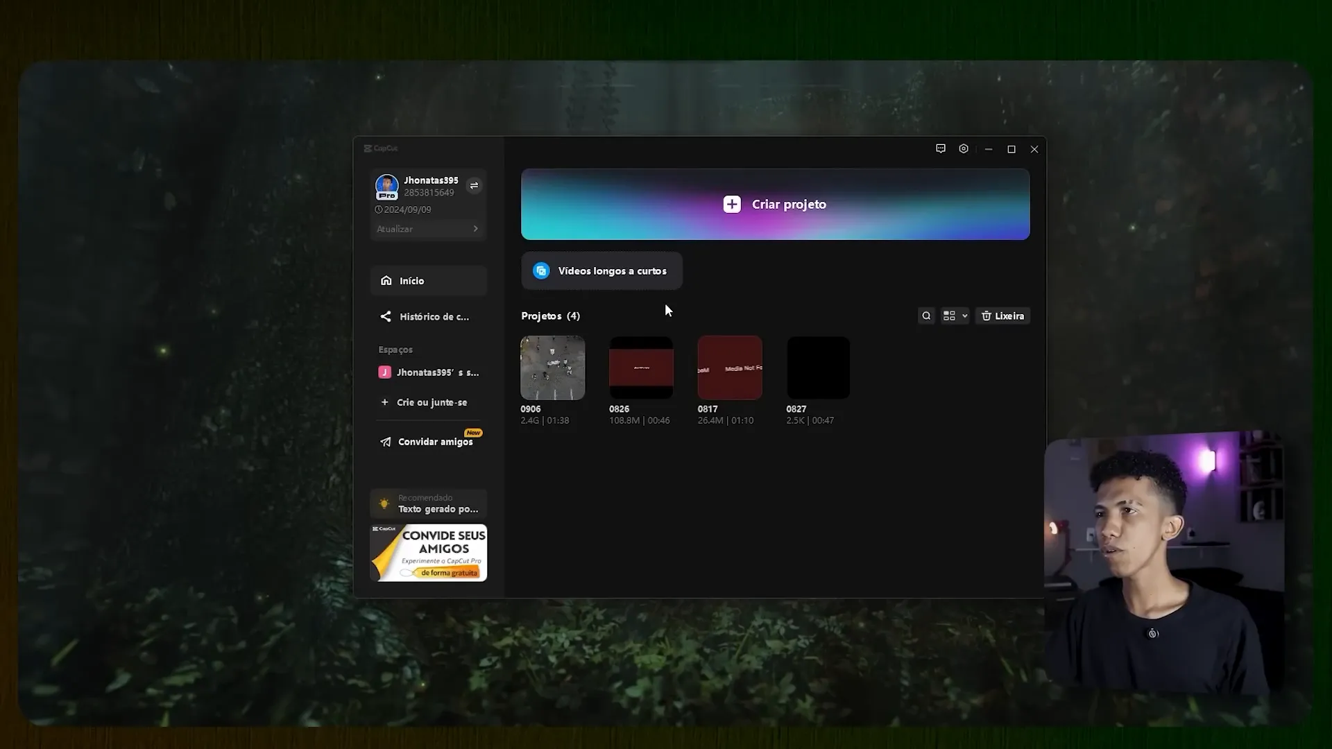
Task: Click the plus icon on Criar projeto
Action: (x=732, y=204)
